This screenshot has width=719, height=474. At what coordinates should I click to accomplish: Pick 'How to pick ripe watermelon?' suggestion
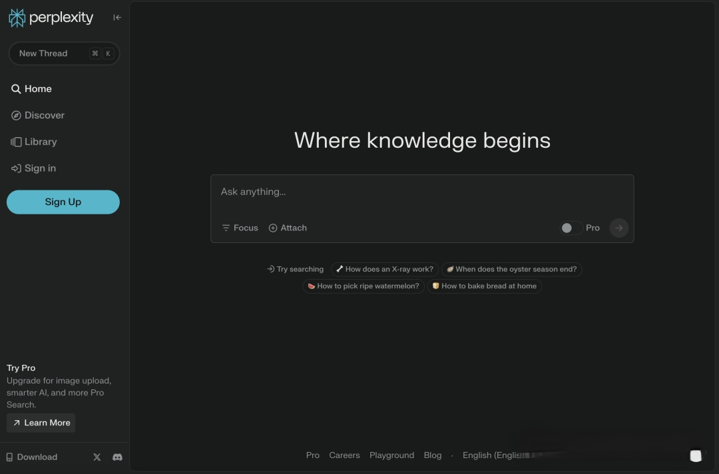click(363, 286)
